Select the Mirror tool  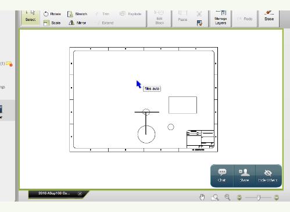point(77,23)
